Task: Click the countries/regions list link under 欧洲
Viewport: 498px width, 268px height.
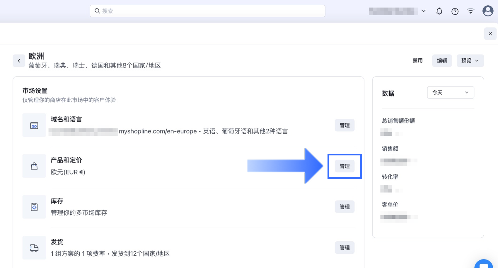Action: [95, 66]
